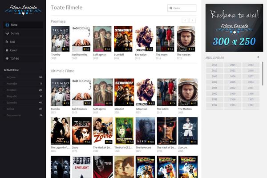The image size is (267, 178).
Task: Toggle the Aventuri genre checkbox
Action: click(5, 90)
